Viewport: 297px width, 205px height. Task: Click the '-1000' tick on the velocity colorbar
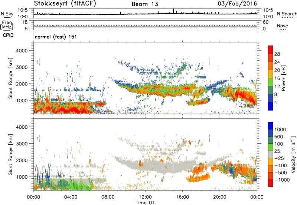click(x=282, y=180)
